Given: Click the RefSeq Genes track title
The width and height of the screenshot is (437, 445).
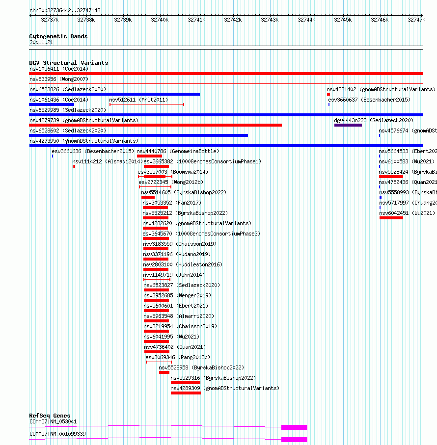Looking at the screenshot, I should coord(50,416).
